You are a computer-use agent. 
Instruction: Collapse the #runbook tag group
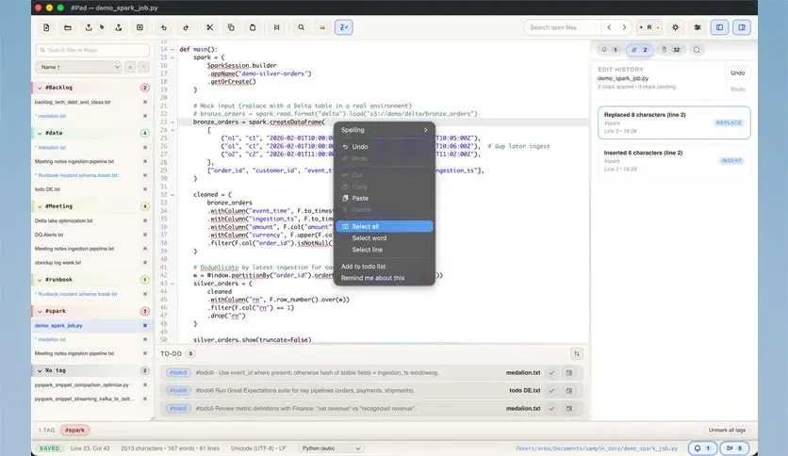40,280
